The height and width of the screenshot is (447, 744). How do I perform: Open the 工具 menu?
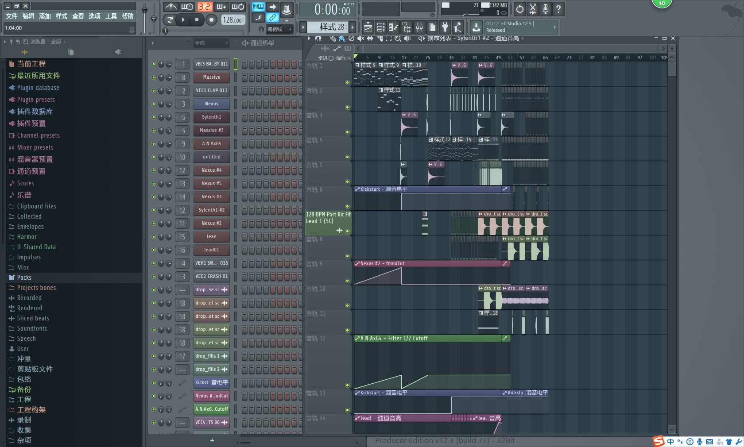[x=111, y=16]
